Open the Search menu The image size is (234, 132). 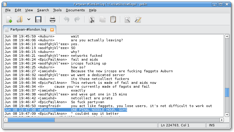(43, 10)
